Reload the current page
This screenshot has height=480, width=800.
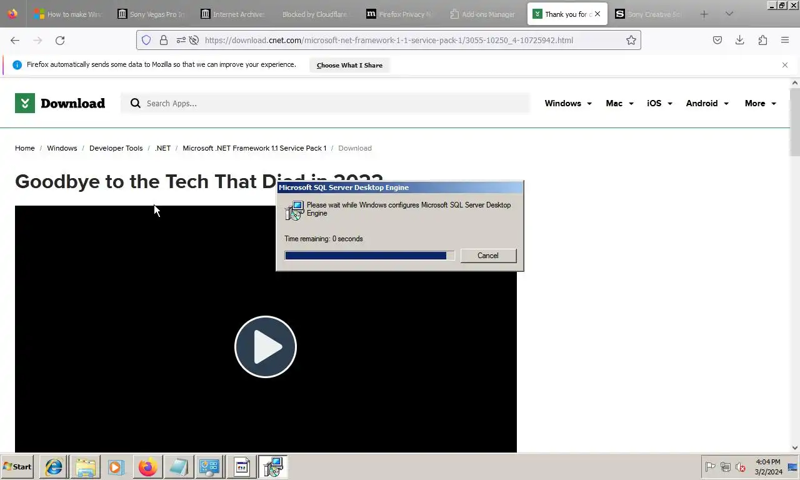click(60, 40)
